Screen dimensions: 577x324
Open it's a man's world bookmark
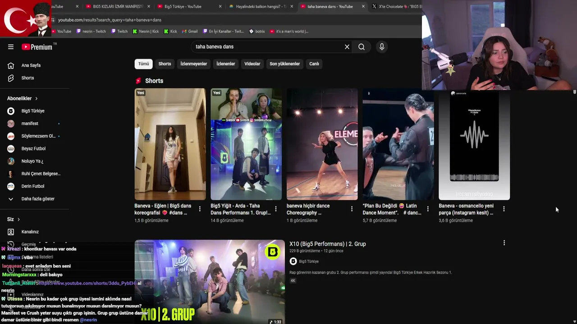click(x=289, y=31)
